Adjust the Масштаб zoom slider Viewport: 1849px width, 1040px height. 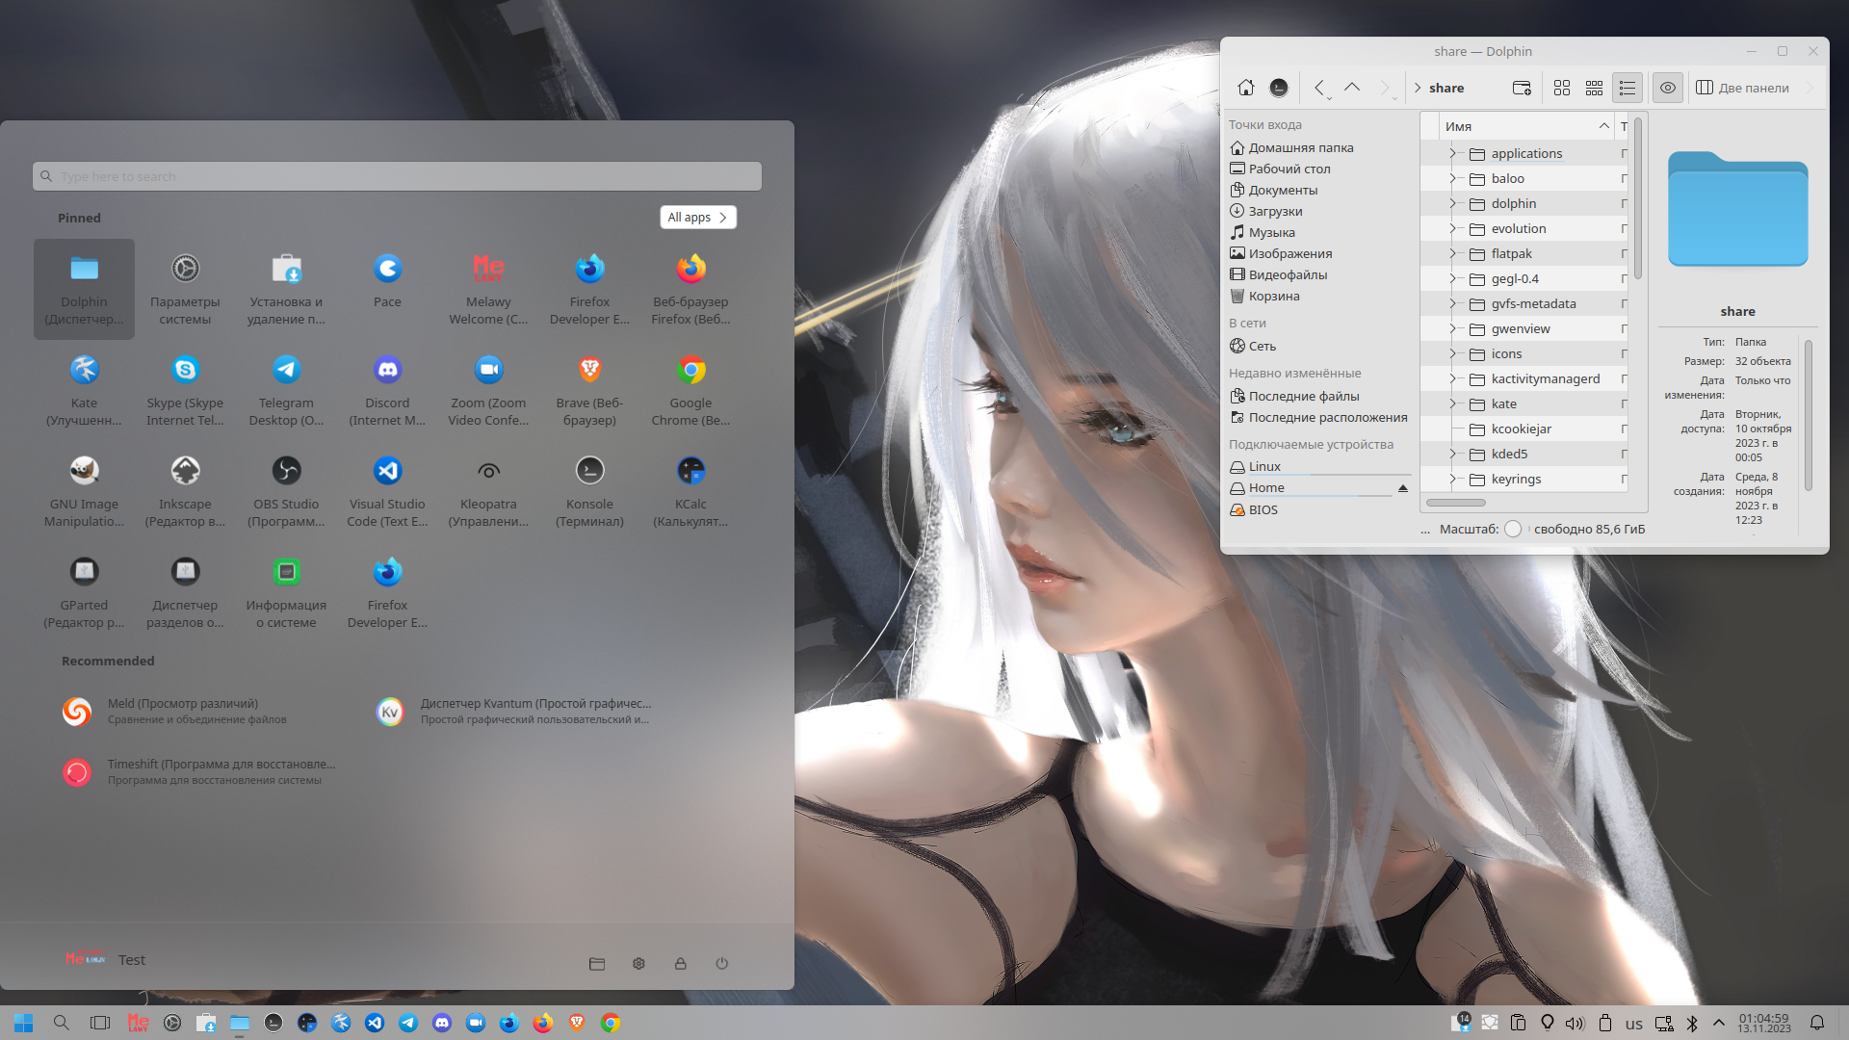[1514, 529]
